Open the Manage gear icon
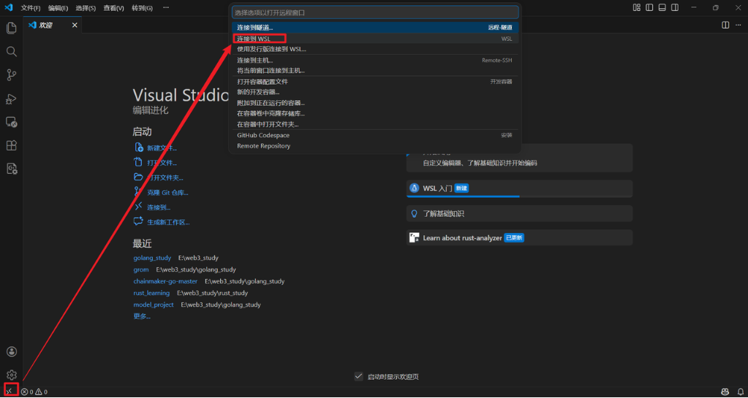Screen dimensions: 748x398 click(12, 375)
